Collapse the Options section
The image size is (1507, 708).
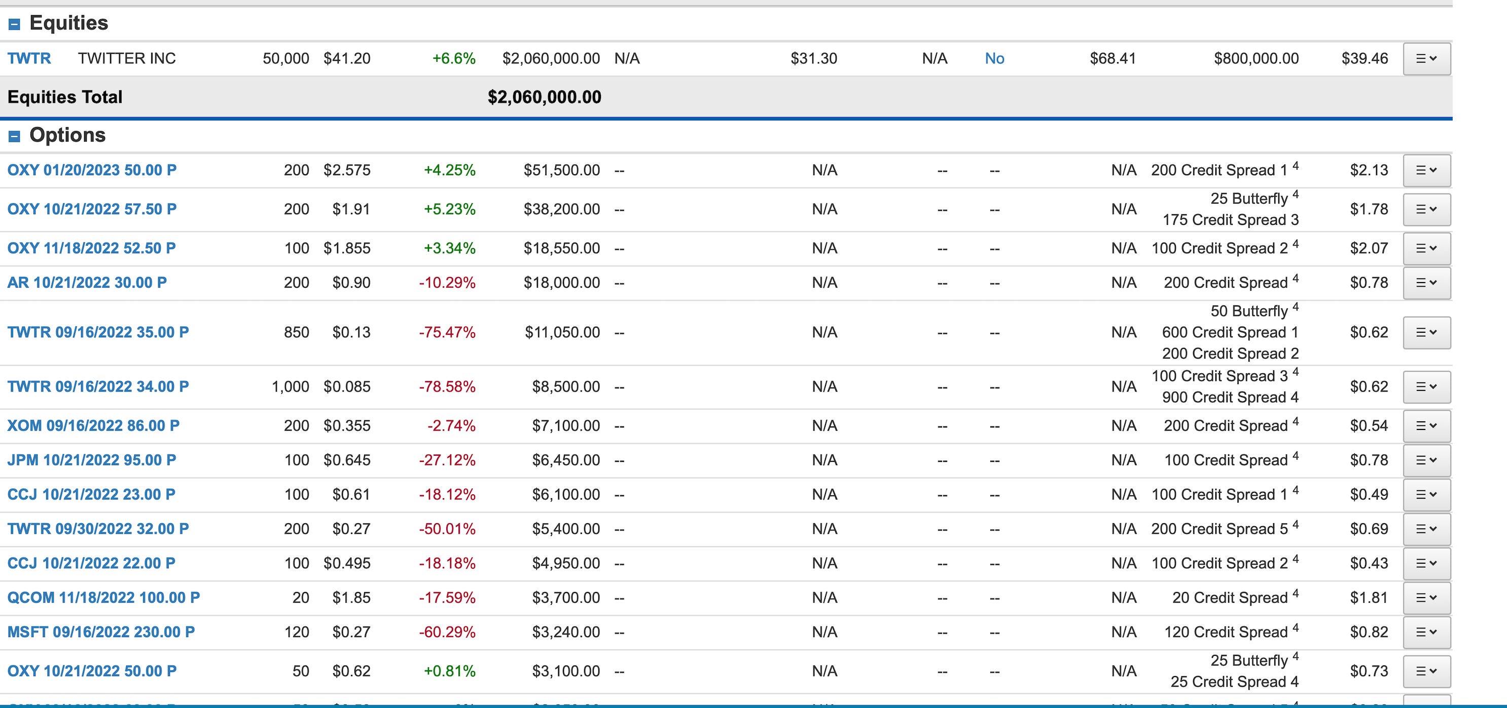click(x=15, y=136)
